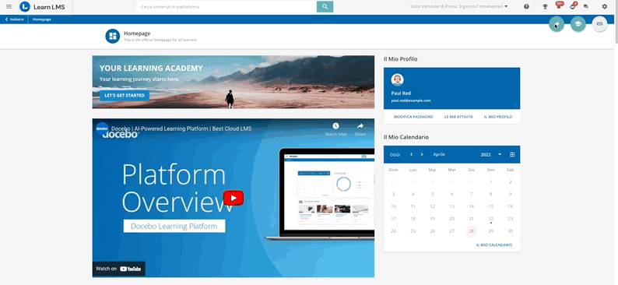Open the messages chat icon
The image size is (618, 285).
pos(585,7)
